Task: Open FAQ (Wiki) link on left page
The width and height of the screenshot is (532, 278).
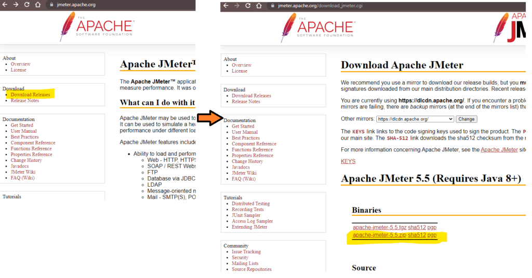Action: click(22, 178)
